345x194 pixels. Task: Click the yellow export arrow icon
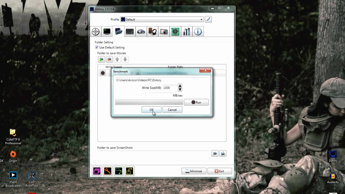coord(129,171)
